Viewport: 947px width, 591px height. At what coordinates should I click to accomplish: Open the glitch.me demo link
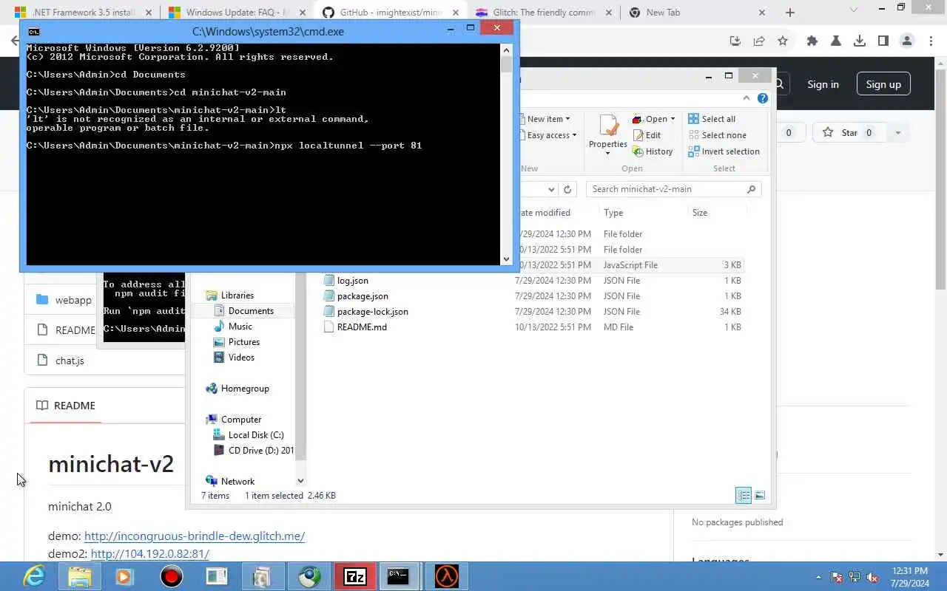(195, 536)
